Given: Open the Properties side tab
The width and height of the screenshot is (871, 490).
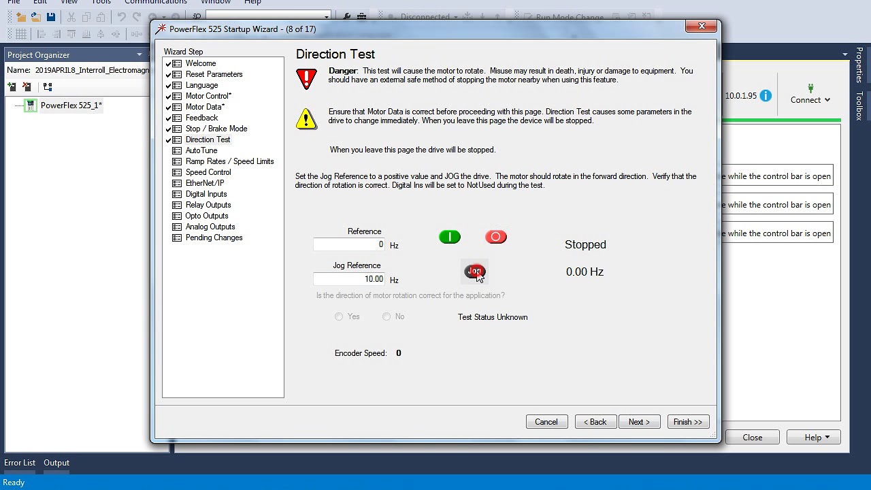Looking at the screenshot, I should click(x=859, y=65).
